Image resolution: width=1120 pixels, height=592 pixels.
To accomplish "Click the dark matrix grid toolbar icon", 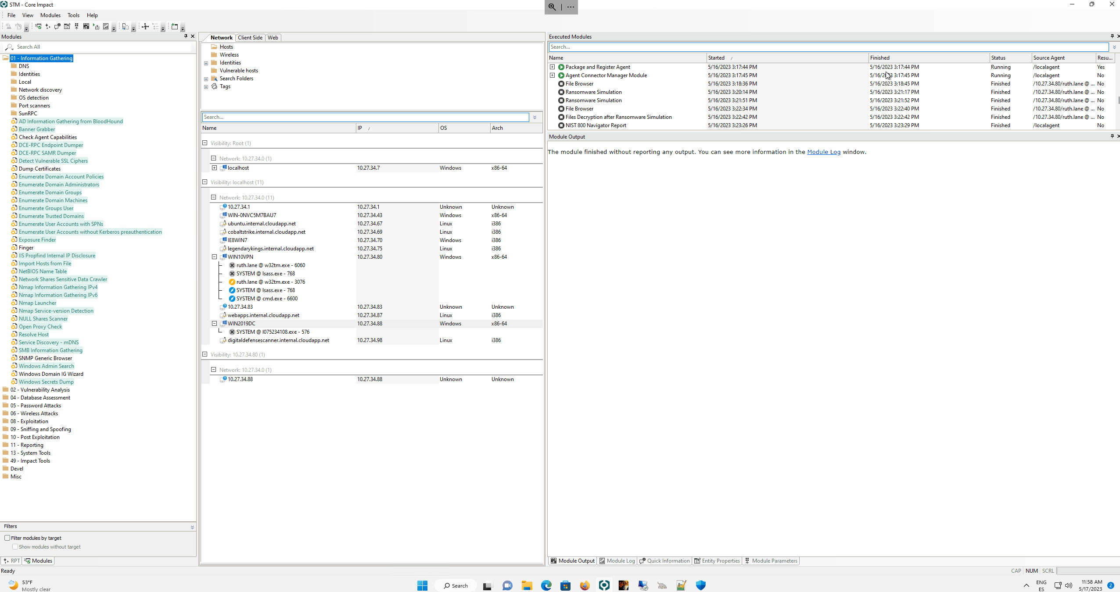I will pyautogui.click(x=86, y=26).
